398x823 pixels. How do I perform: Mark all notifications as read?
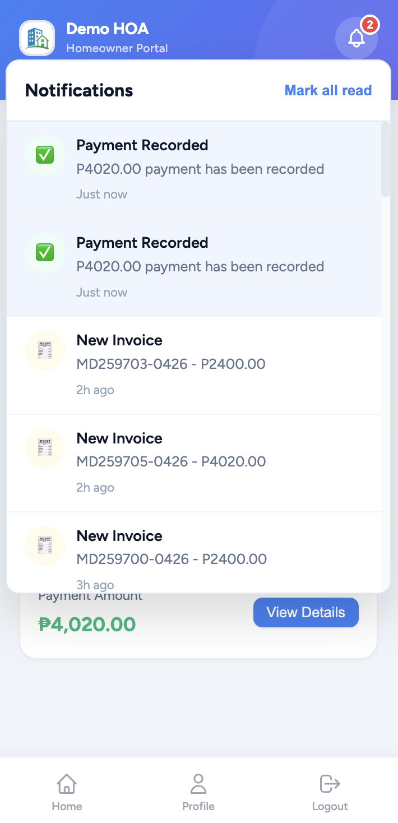(328, 91)
